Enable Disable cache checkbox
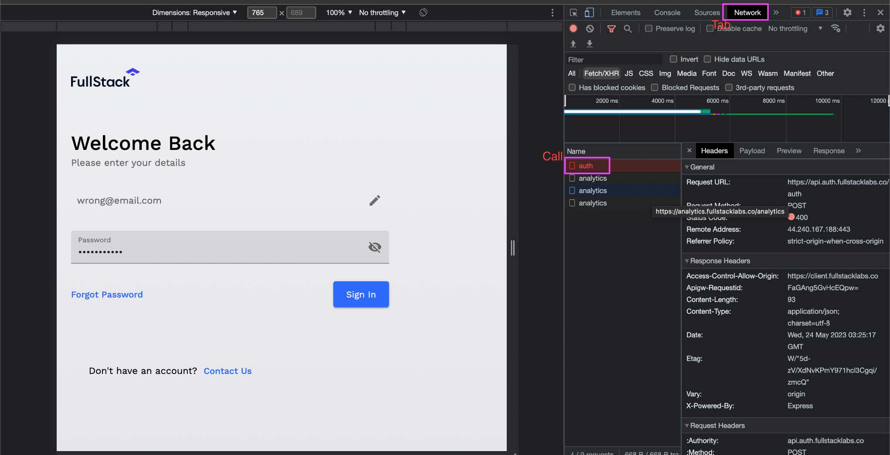Screen dimensions: 890x455 tap(709, 28)
